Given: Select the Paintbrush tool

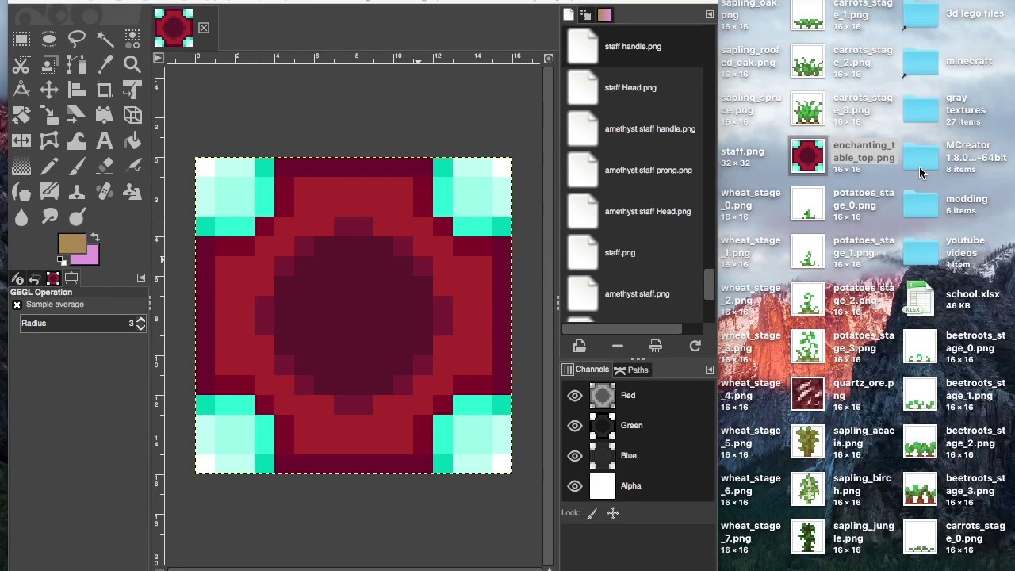Looking at the screenshot, I should click(77, 167).
